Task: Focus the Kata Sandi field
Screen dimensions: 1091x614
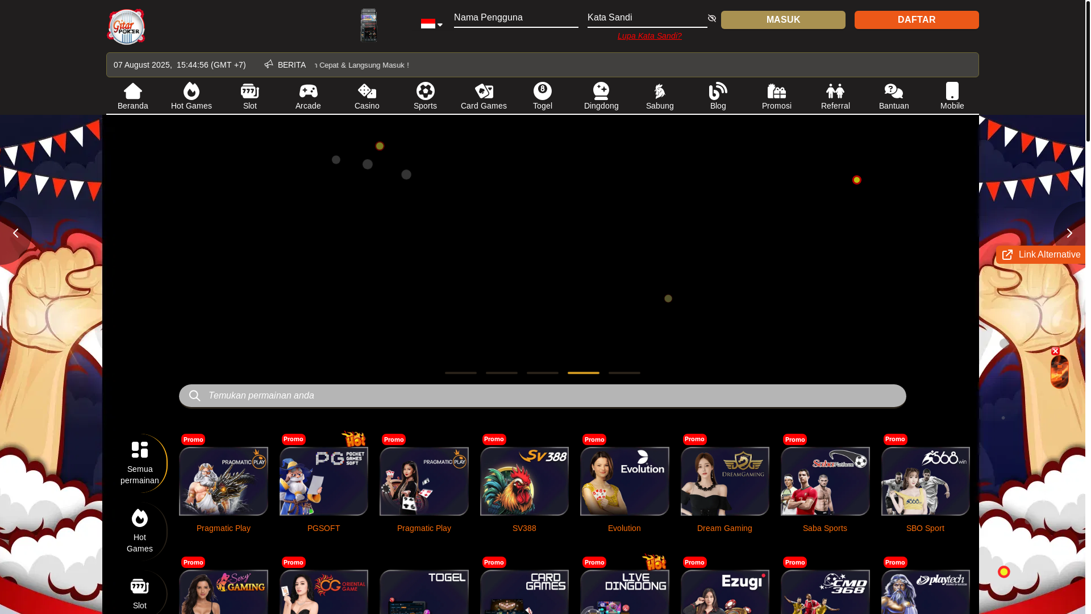Action: pos(647,18)
